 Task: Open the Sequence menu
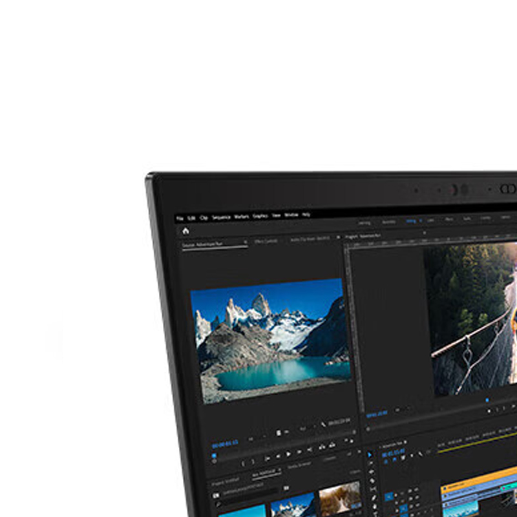[221, 217]
